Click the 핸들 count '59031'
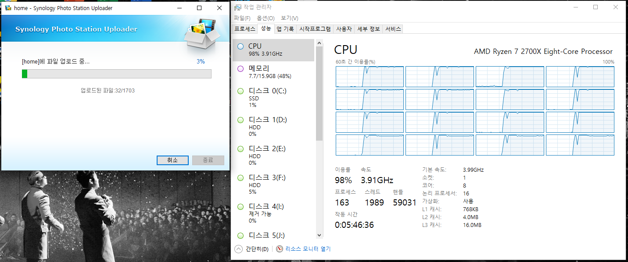 point(405,202)
